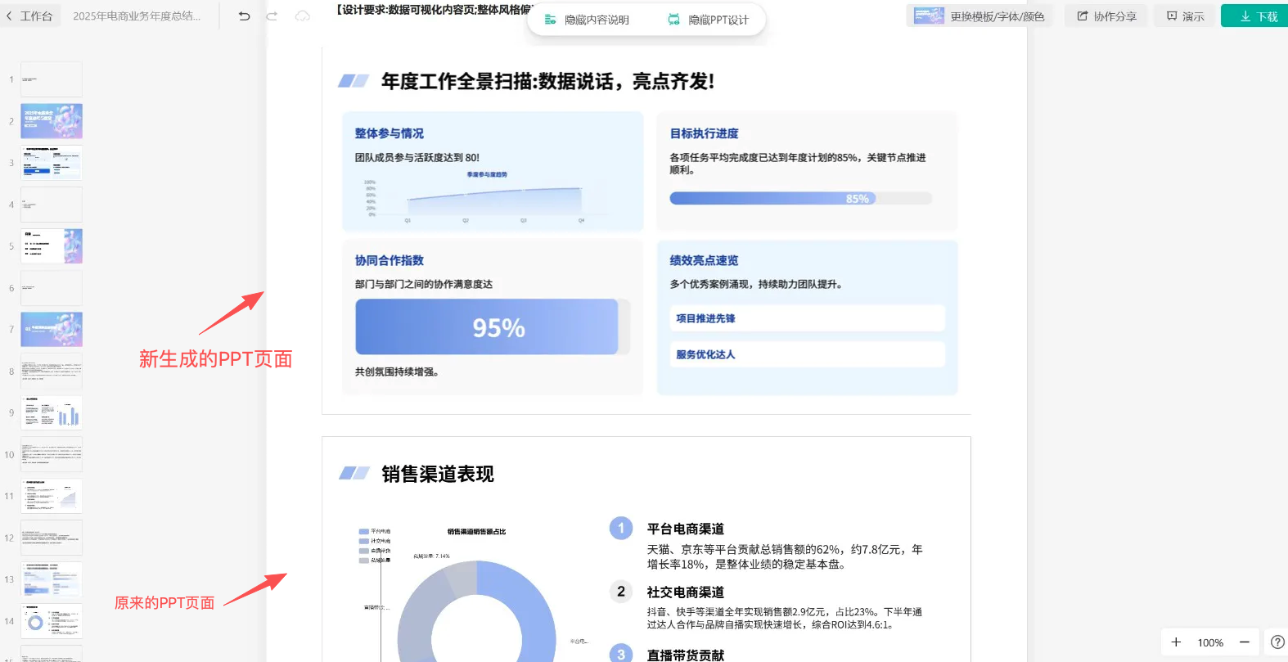The width and height of the screenshot is (1288, 662).
Task: Edit the presentation title 2025年电商业务年度总结
Action: (x=137, y=16)
